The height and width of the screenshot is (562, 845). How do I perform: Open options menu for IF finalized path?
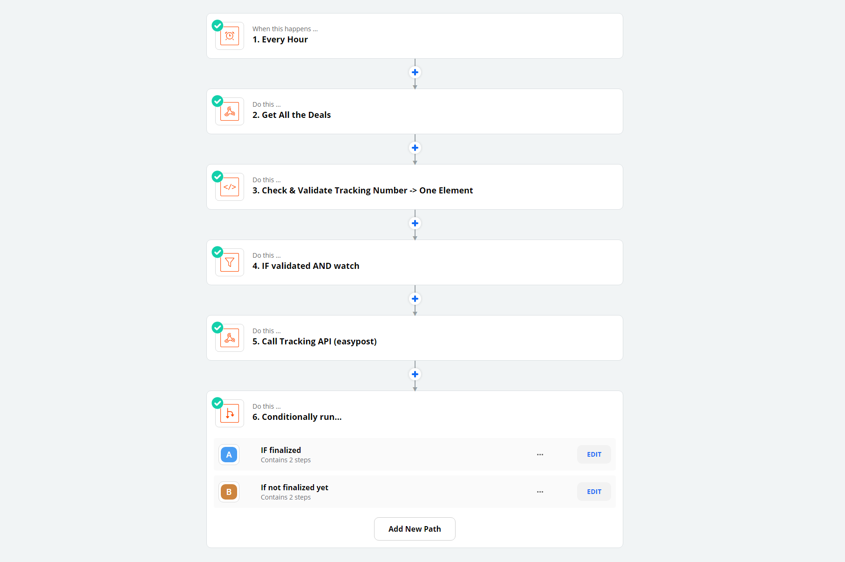point(540,454)
